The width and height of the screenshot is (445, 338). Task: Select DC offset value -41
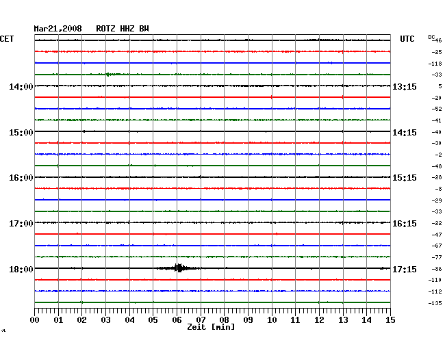[x=437, y=120]
